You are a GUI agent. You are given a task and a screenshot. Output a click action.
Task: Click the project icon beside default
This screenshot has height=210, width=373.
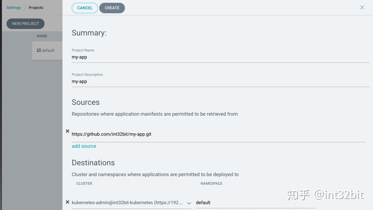coord(39,50)
